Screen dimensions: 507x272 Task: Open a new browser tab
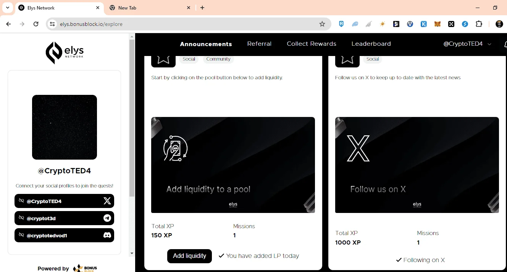pyautogui.click(x=202, y=8)
